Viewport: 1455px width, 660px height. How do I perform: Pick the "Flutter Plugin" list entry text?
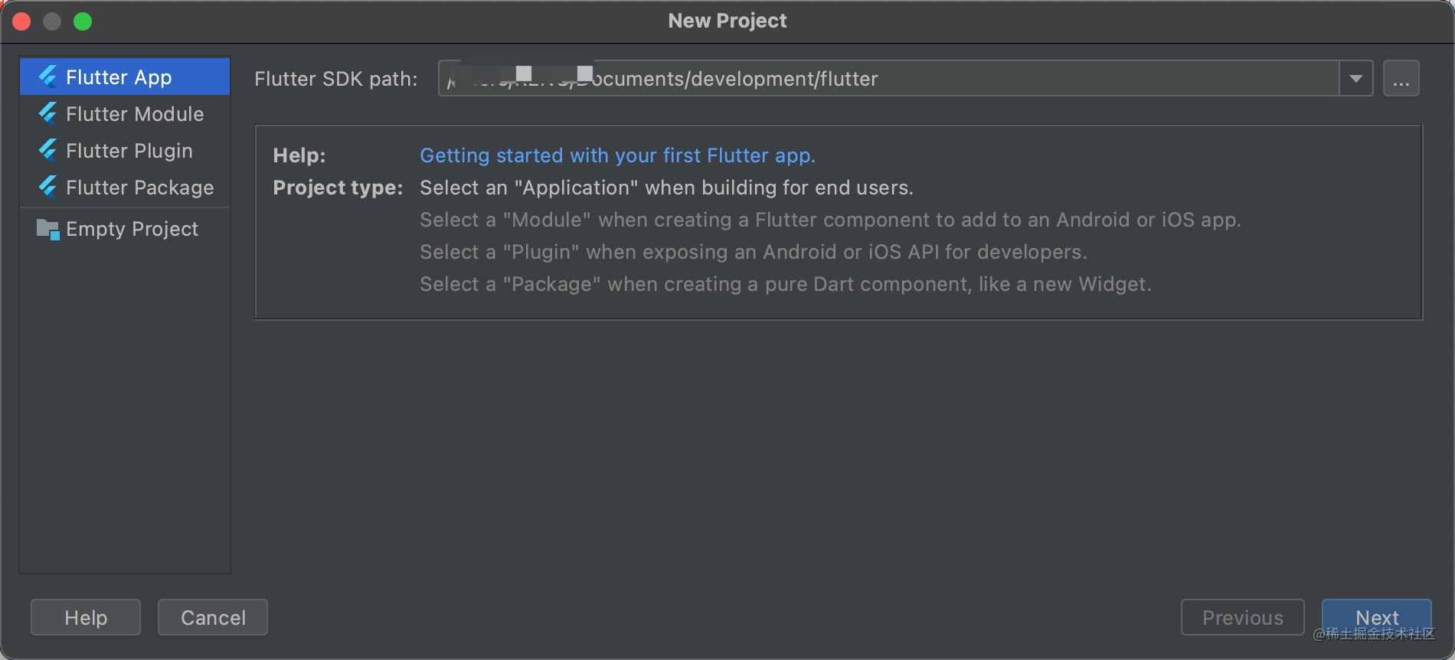coord(129,151)
